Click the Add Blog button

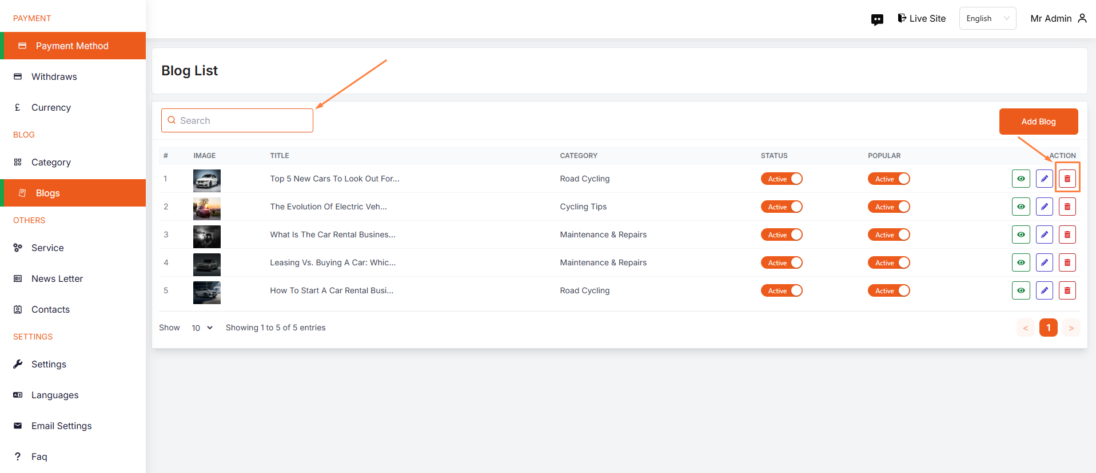pos(1038,122)
